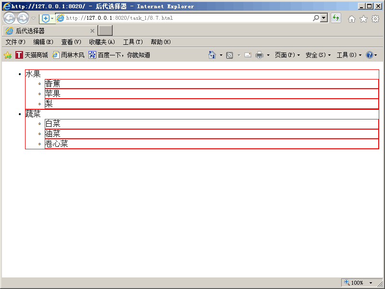Expand the RSS feeds dropdown arrow

click(239, 55)
